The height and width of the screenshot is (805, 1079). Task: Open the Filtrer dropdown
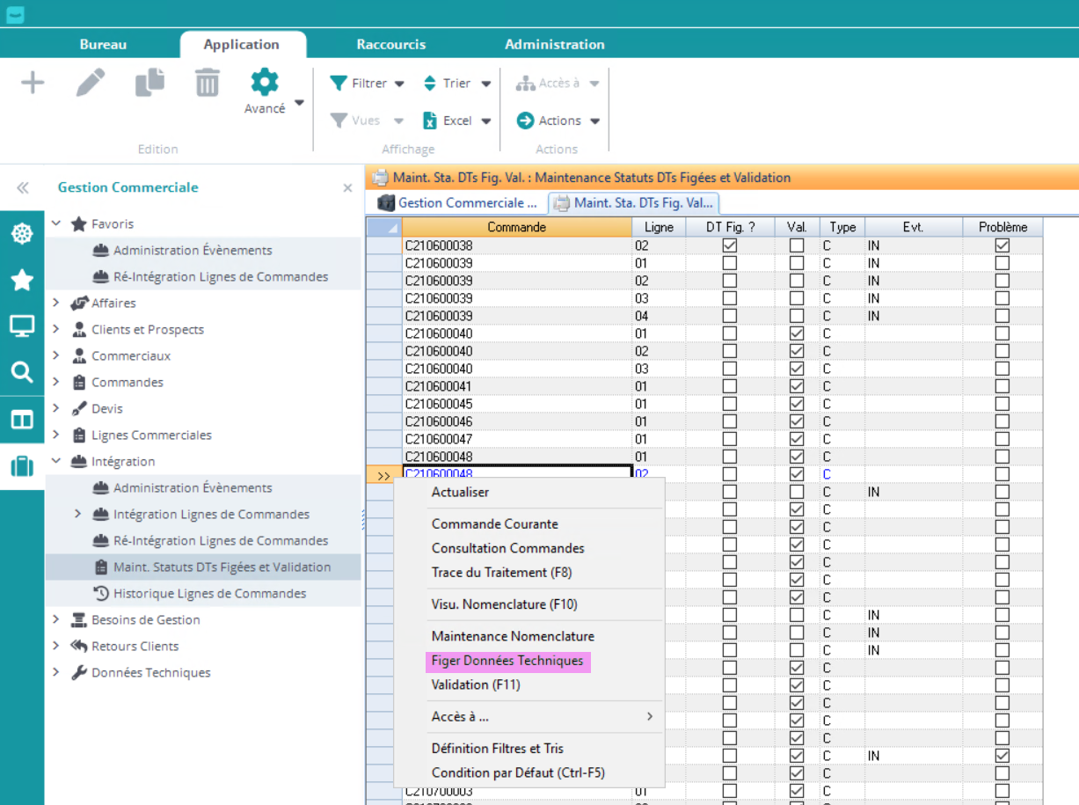click(x=368, y=84)
